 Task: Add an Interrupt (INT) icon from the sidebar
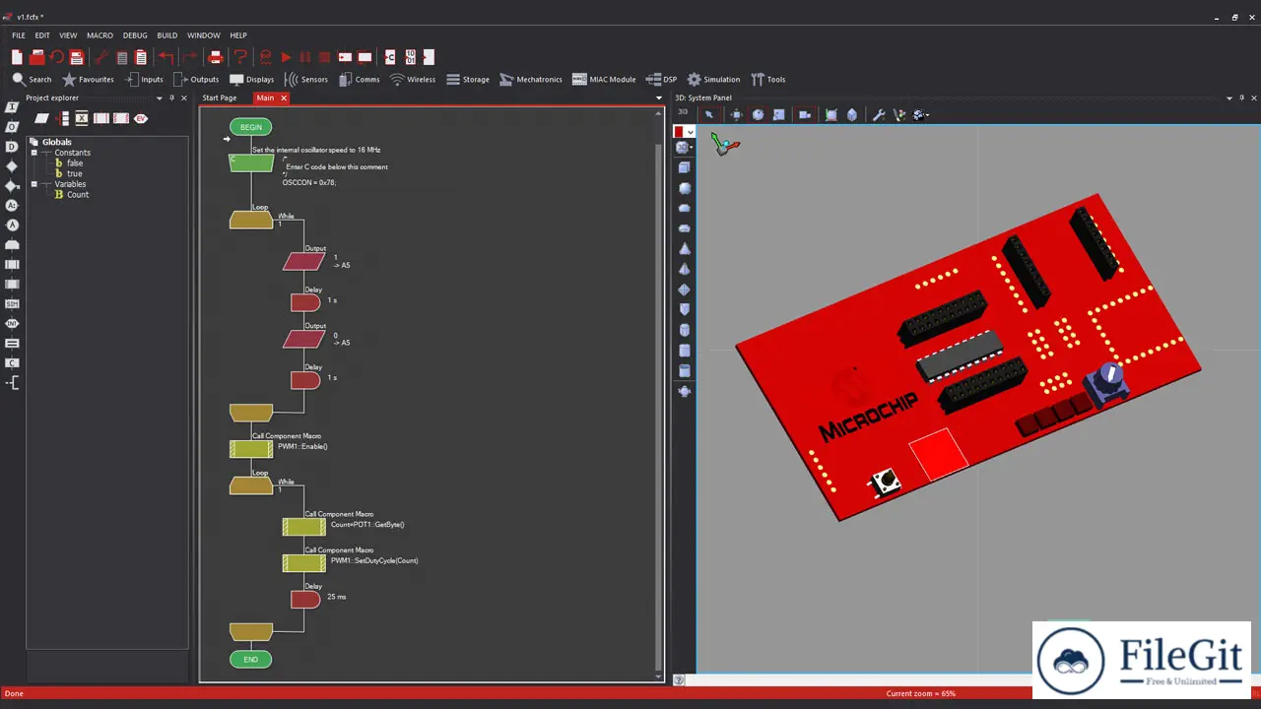coord(12,324)
